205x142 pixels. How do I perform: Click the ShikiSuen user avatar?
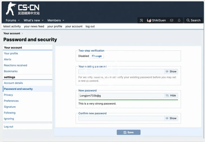coord(149,20)
